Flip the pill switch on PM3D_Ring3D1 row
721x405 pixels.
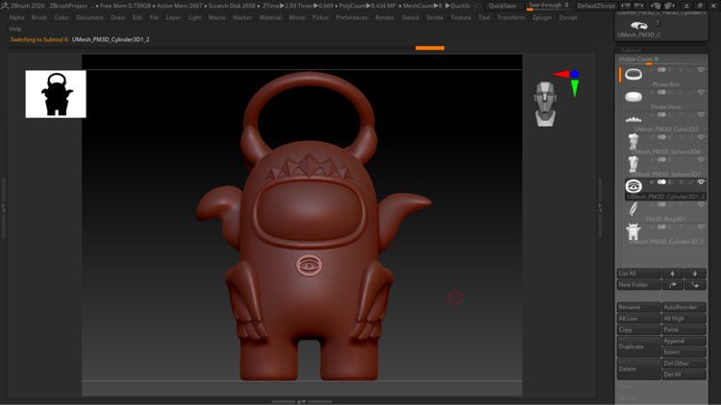(x=661, y=204)
